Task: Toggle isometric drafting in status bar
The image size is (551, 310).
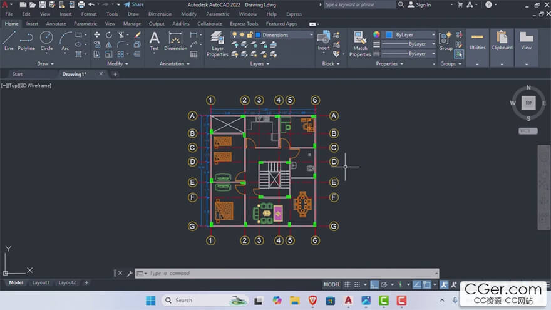Action: click(400, 284)
